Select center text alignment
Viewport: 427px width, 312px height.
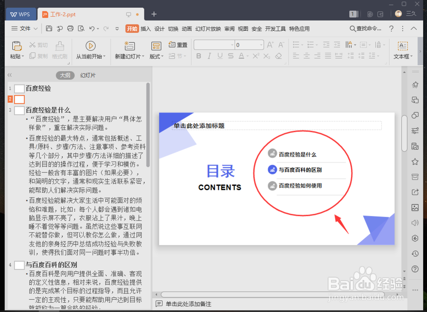[307, 56]
